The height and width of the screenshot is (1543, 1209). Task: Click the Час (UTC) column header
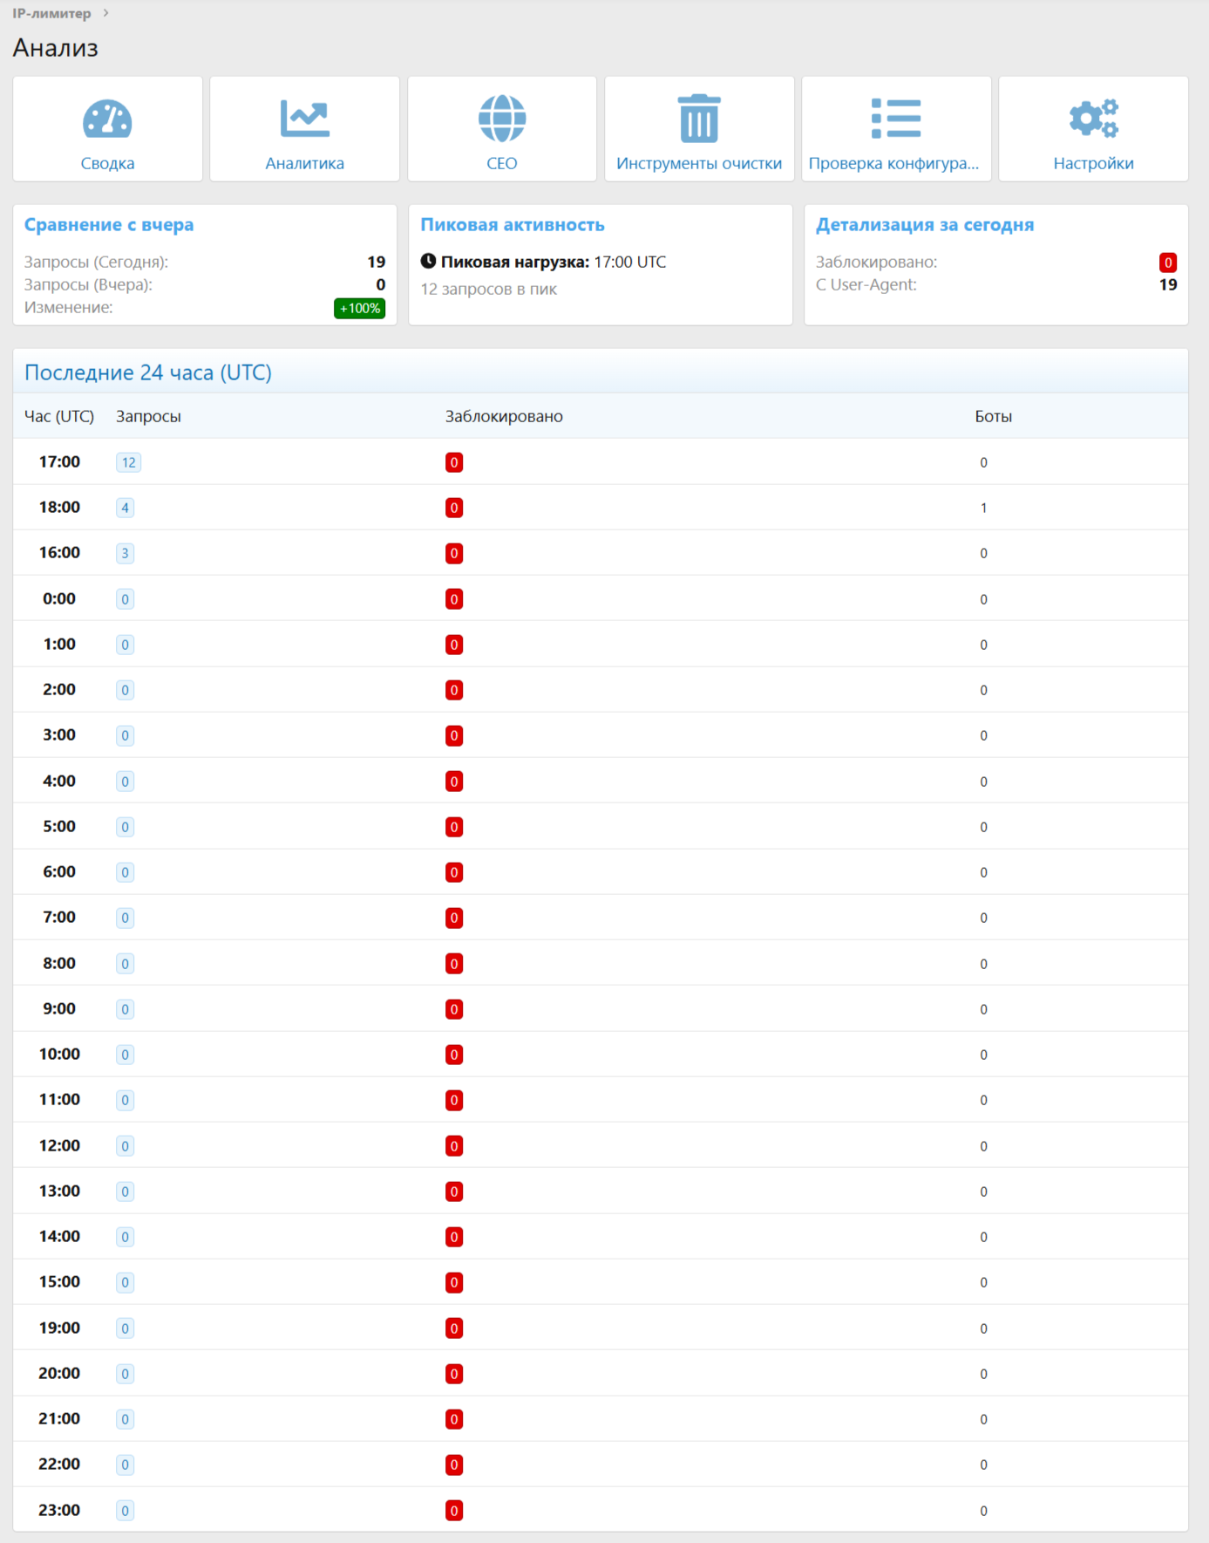(x=59, y=416)
